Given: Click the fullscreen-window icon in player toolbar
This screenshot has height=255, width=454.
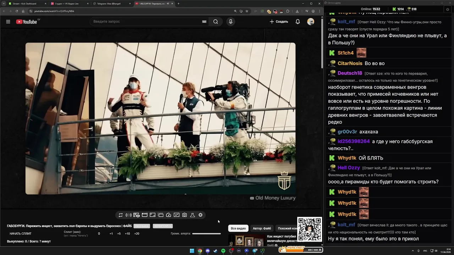Looking at the screenshot, I should [x=153, y=215].
